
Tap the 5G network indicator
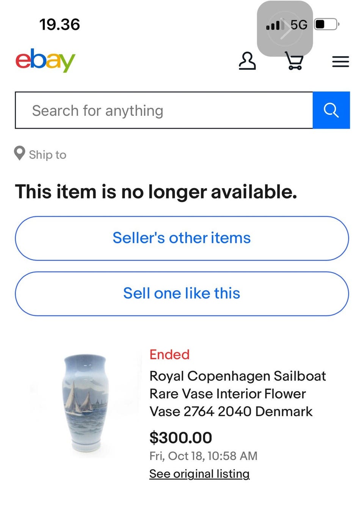pyautogui.click(x=299, y=25)
